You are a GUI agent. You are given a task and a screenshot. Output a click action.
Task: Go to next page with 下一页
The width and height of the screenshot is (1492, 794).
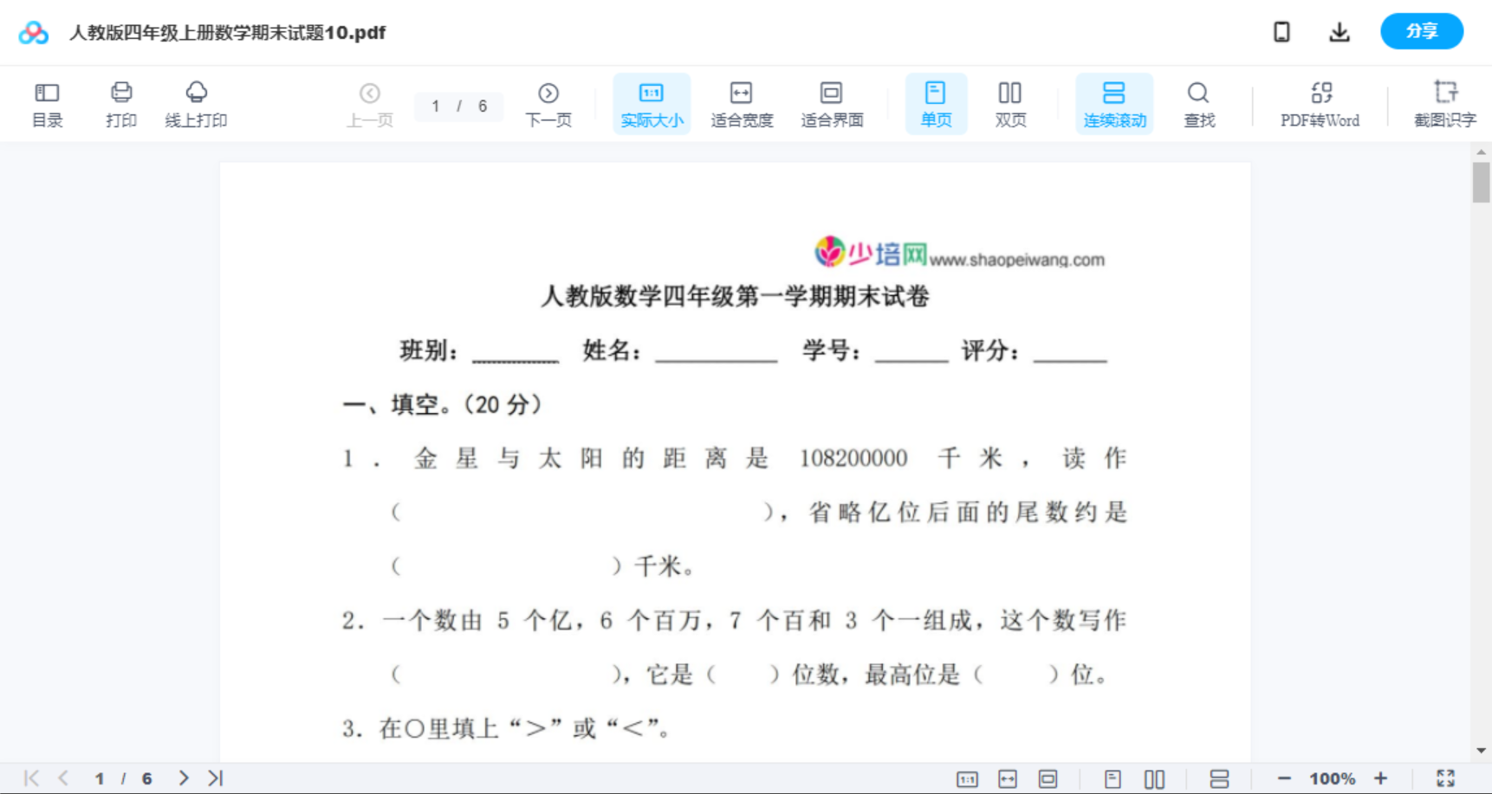(x=548, y=103)
